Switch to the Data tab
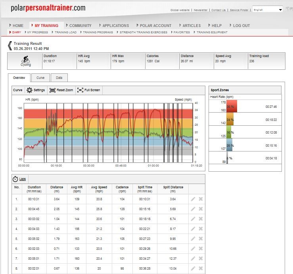Image resolution: width=293 pixels, height=274 pixels. tap(59, 78)
